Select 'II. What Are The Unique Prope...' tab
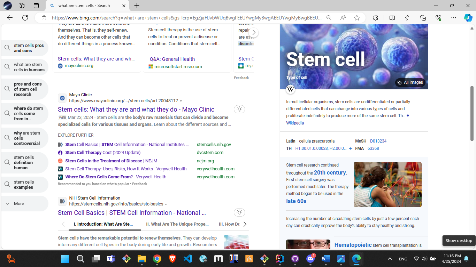This screenshot has width=476, height=267. pyautogui.click(x=177, y=224)
